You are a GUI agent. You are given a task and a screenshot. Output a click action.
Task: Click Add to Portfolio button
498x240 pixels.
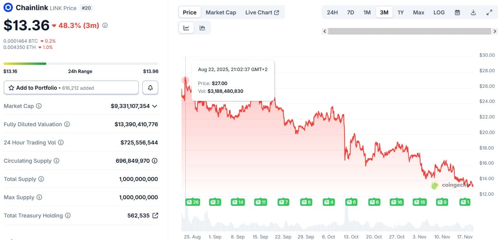pos(71,88)
